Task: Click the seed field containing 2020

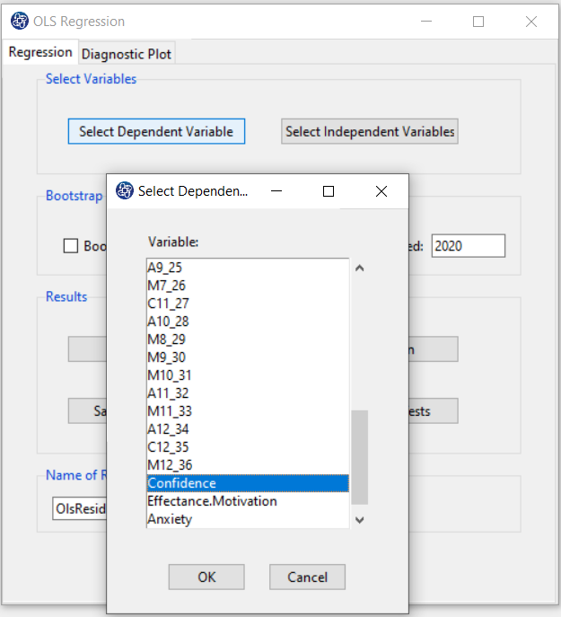Action: pos(469,246)
